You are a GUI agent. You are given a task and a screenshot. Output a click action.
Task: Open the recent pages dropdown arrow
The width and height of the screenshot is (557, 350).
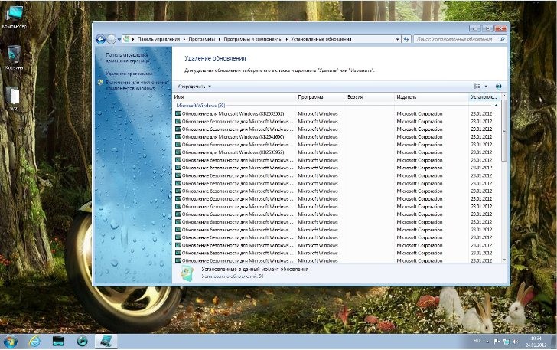(119, 40)
